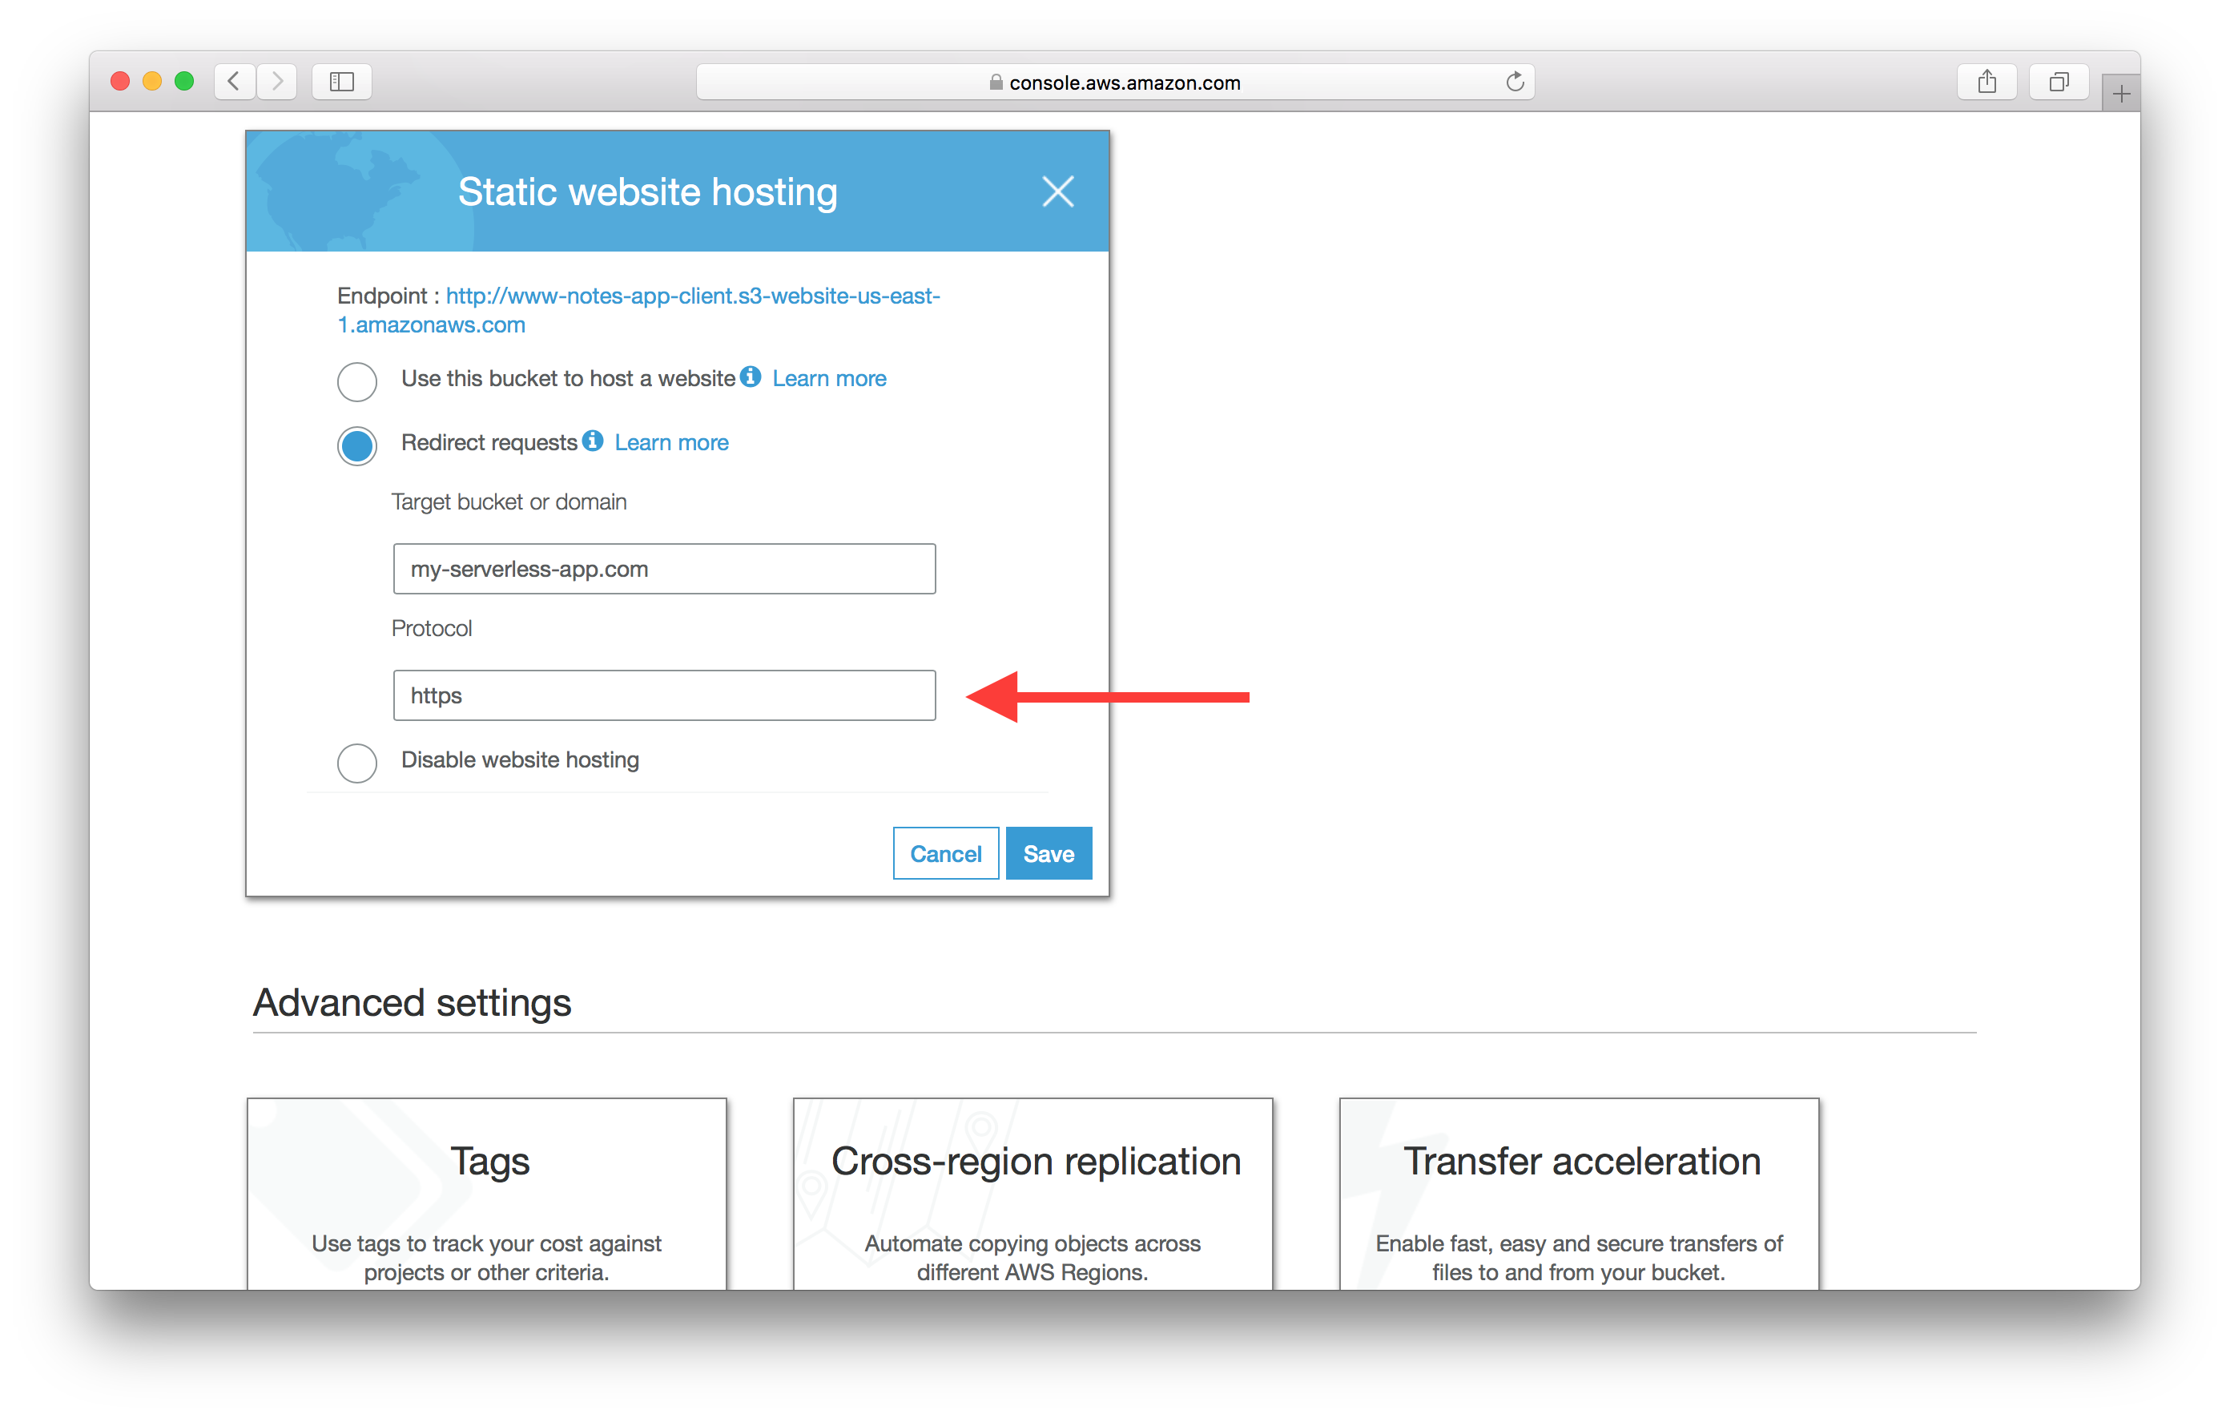Click the Protocol input field showing https
Screen dimensions: 2230x1418
[665, 696]
